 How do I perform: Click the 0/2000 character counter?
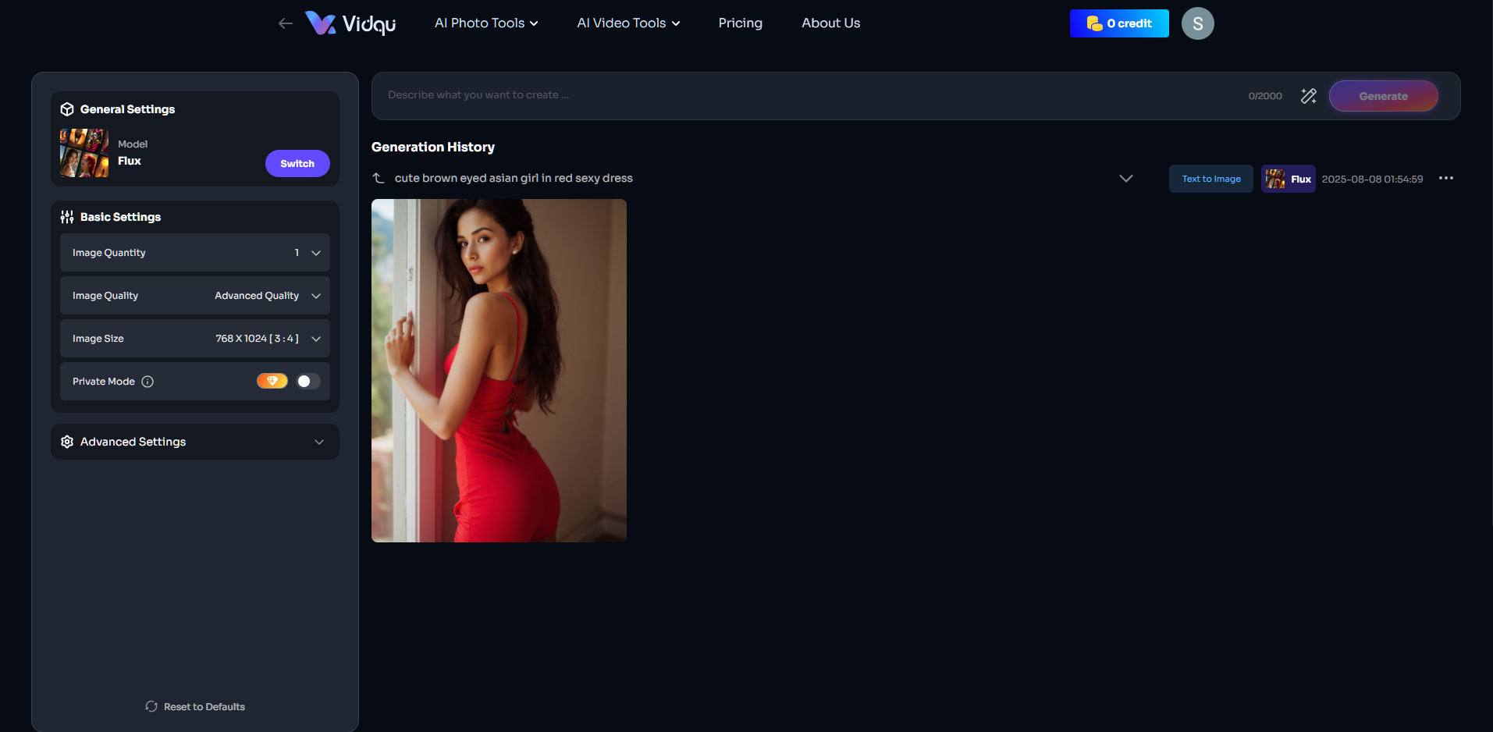coord(1265,96)
